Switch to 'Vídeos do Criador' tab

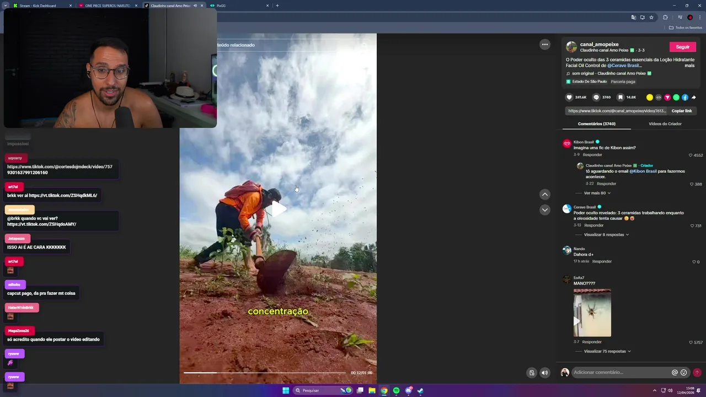[665, 124]
